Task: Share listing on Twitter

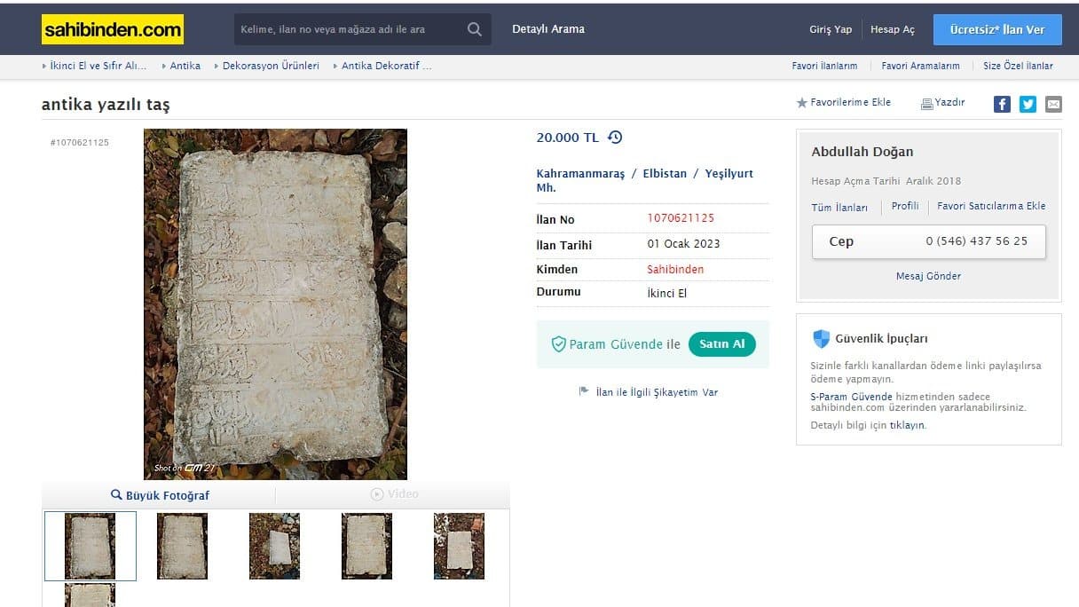Action: coord(1028,104)
